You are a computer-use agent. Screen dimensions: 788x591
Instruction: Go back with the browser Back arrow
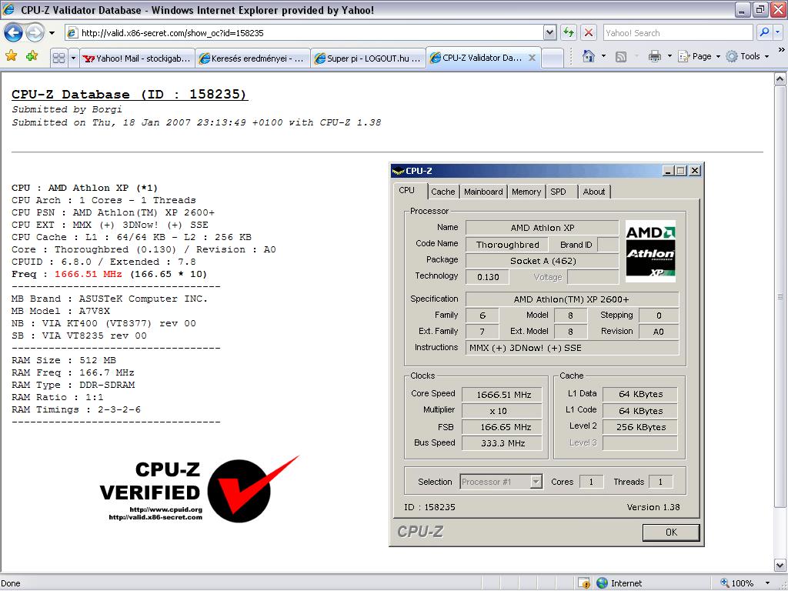13,33
